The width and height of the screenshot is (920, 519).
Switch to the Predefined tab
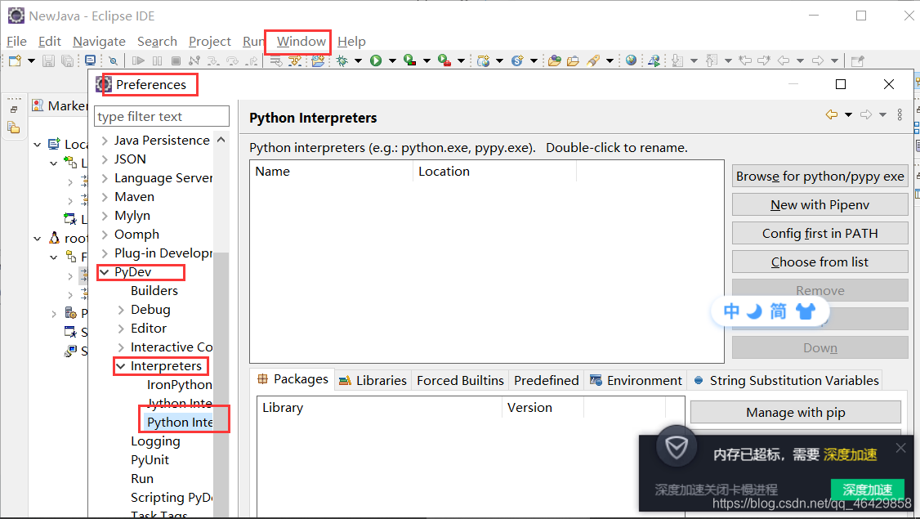547,380
